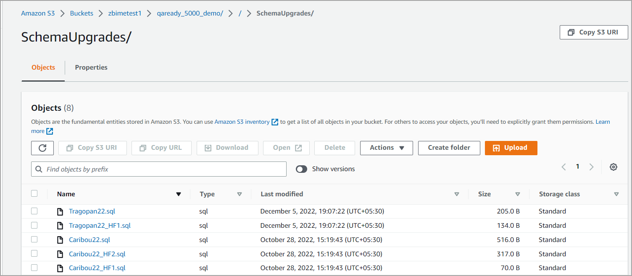Click the refresh objects icon button
Image resolution: width=632 pixels, height=276 pixels.
[x=42, y=148]
